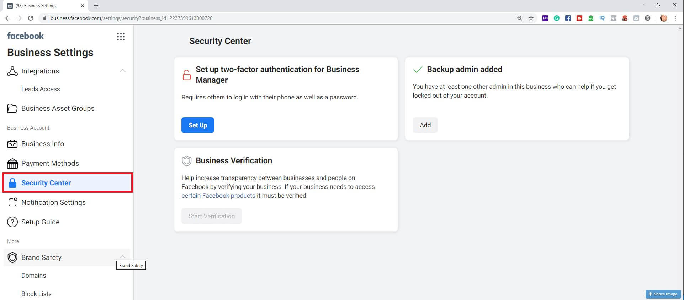Click the Pinterest extension icon
The width and height of the screenshot is (684, 300).
[647, 18]
